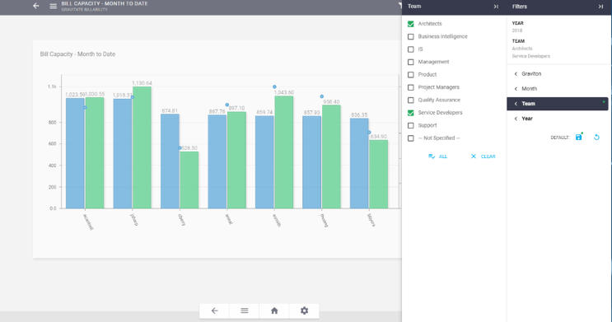The height and width of the screenshot is (322, 612).
Task: Click the blue bar for acantrell
Action: click(75, 153)
